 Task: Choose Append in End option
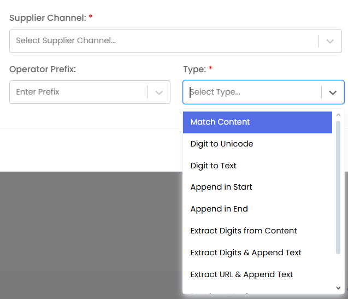(x=219, y=209)
